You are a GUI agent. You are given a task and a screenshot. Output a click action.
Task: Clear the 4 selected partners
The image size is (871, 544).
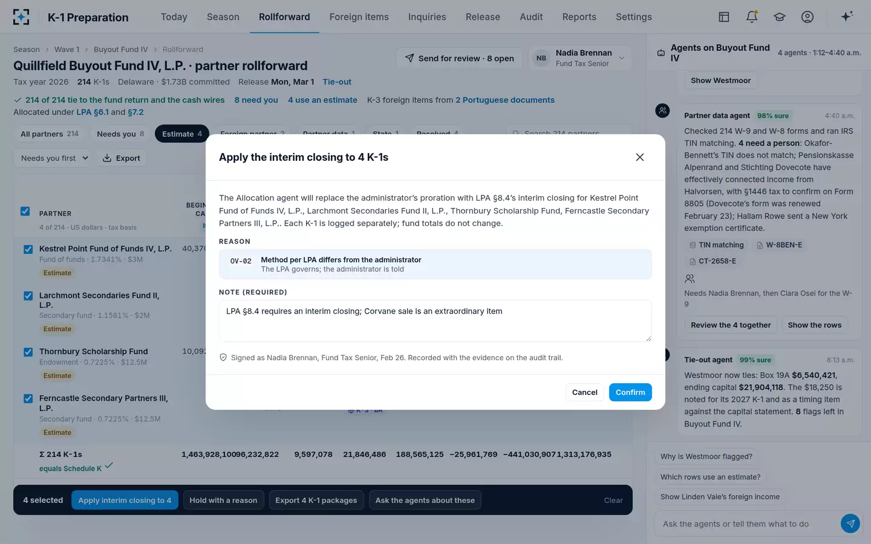613,500
